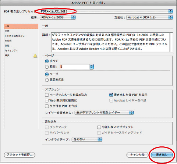Viewport: 177px width, 164px height.
Task: Toggle タグ付き PDF を作成 checkbox
Action: click(47, 106)
